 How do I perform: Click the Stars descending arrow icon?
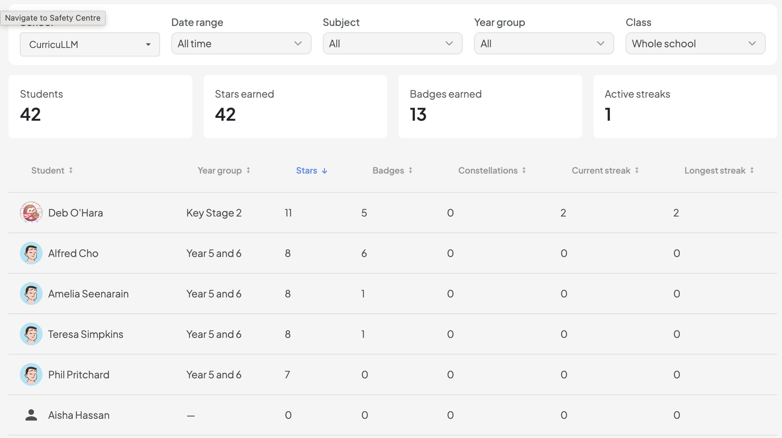pos(325,171)
